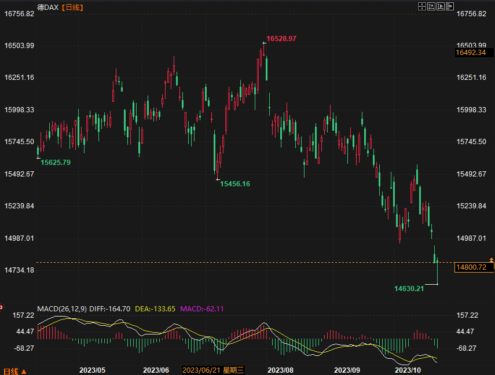Click the small red icon on left edge
Image resolution: width=495 pixels, height=375 pixels.
click(x=2, y=306)
